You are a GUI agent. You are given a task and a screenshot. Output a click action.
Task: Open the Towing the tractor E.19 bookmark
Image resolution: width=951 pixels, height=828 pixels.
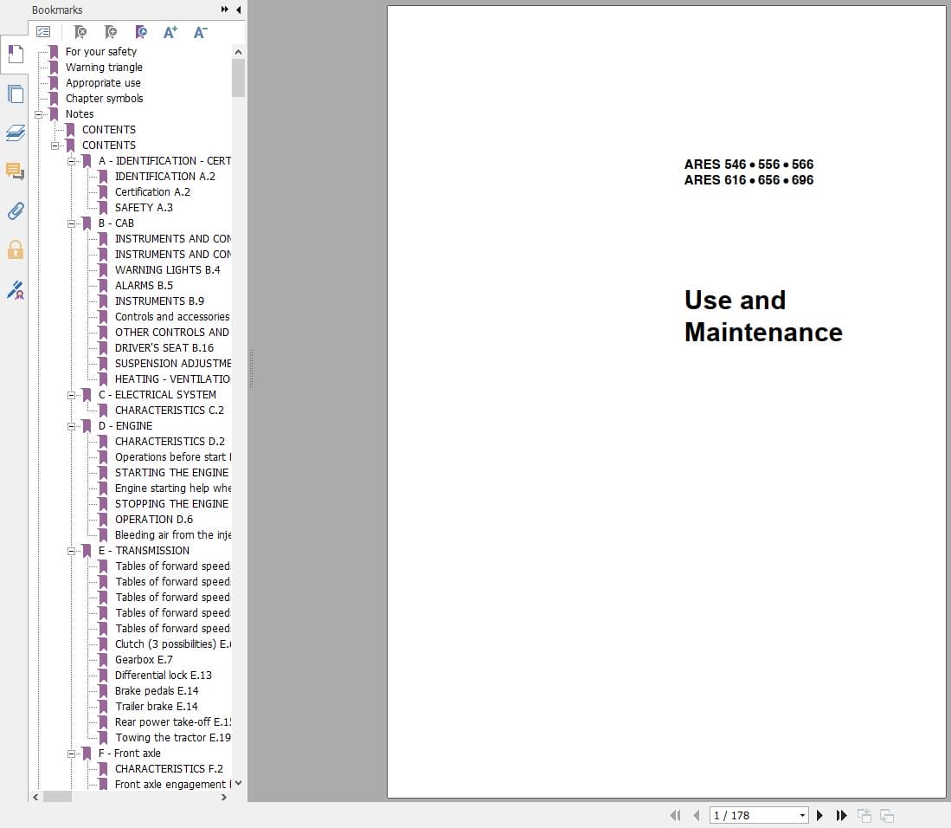point(173,738)
